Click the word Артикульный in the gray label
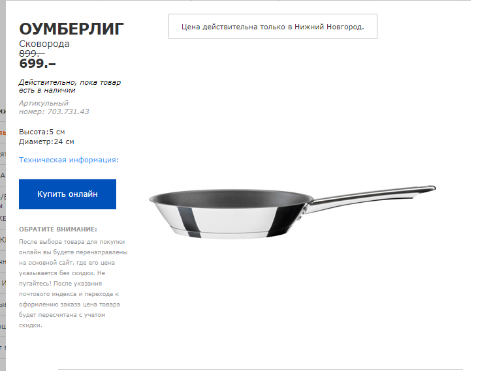The height and width of the screenshot is (371, 478). pyautogui.click(x=44, y=103)
